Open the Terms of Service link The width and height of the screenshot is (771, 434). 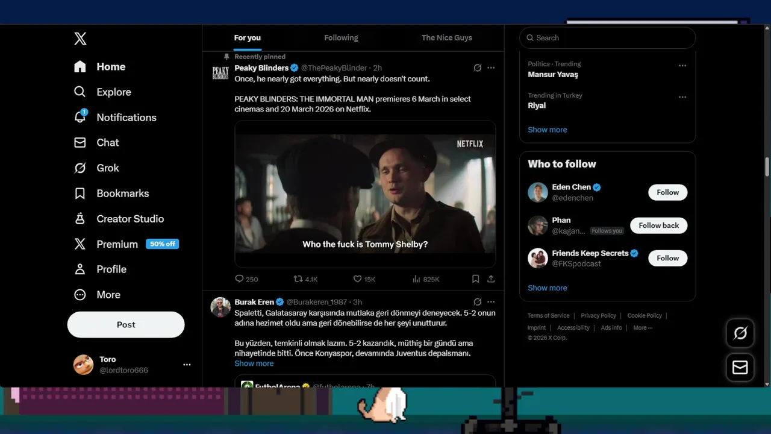[x=548, y=316]
